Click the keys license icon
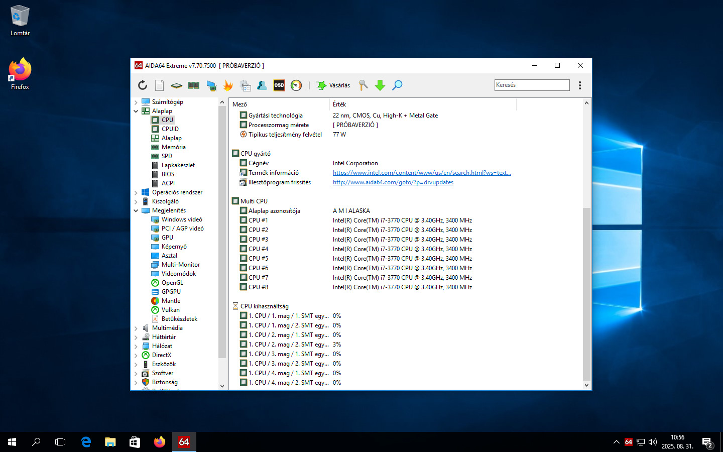The height and width of the screenshot is (452, 723). [x=363, y=85]
